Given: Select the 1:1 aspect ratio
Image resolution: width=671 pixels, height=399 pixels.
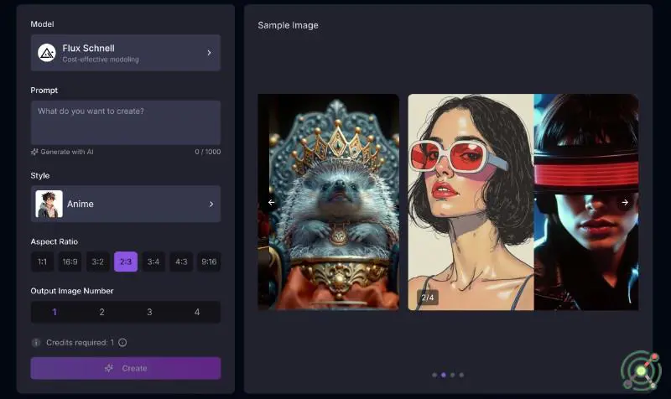Looking at the screenshot, I should pos(42,262).
